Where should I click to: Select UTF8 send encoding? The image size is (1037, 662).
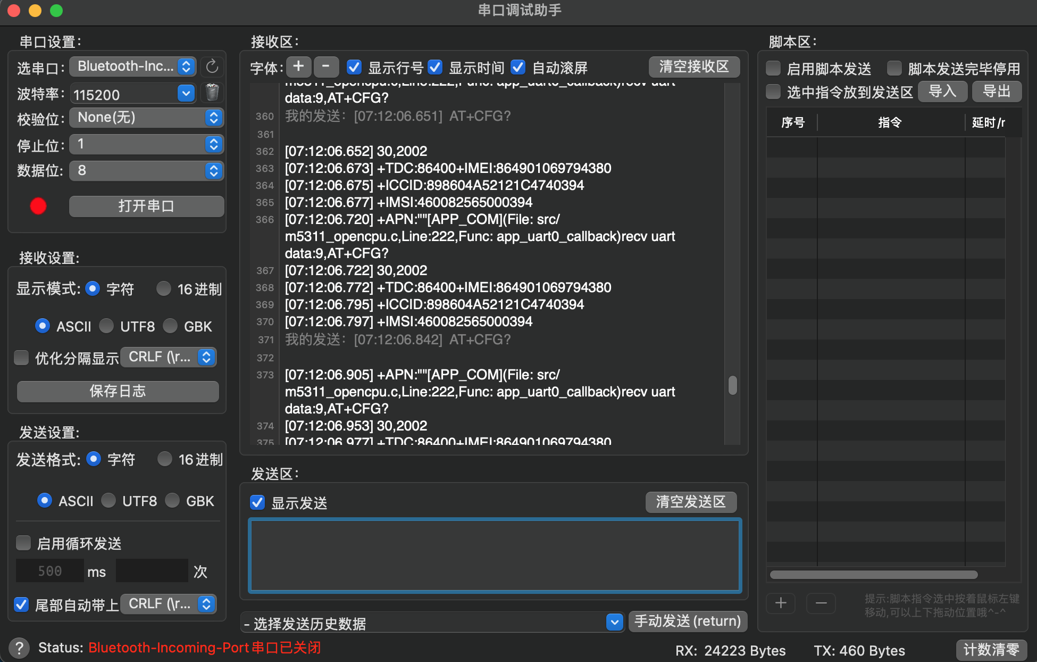pyautogui.click(x=108, y=500)
